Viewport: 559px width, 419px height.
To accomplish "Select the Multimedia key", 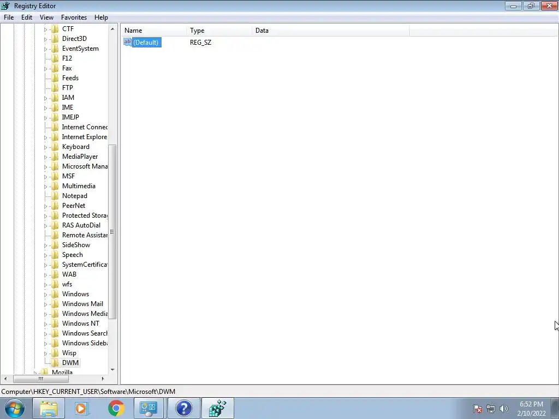I will (79, 186).
